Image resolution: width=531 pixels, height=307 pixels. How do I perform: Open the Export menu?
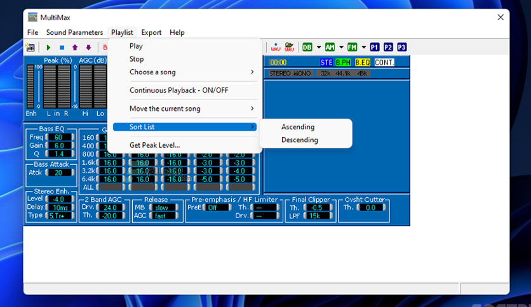tap(151, 32)
